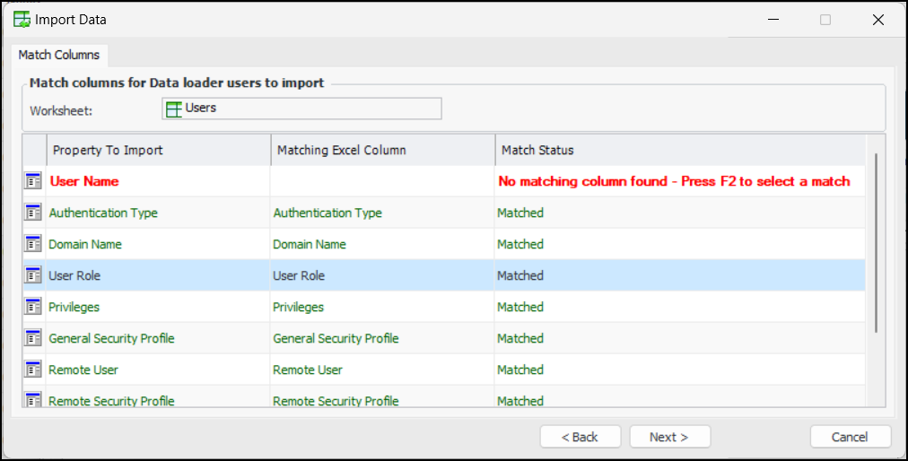
Task: Click the Remote User row icon
Action: [34, 370]
